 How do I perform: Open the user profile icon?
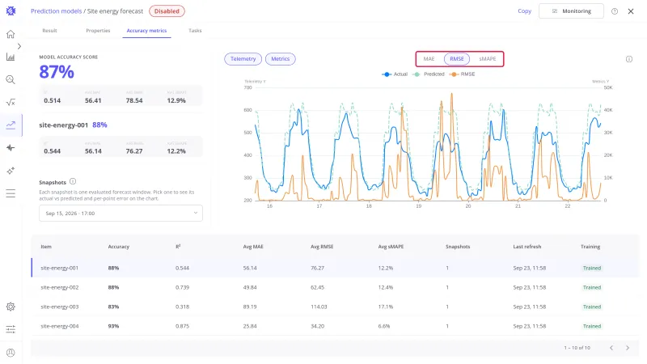11,353
